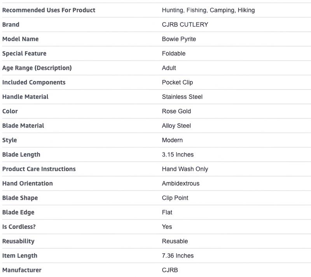Click the 'Rose Gold' color value
Screen dimensions: 311x277
176,111
